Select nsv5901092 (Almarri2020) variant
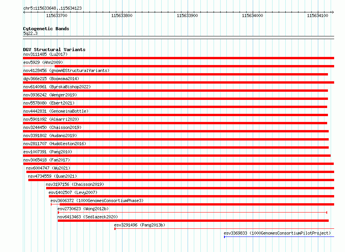Viewport: 345px width, 252px height. click(51, 119)
